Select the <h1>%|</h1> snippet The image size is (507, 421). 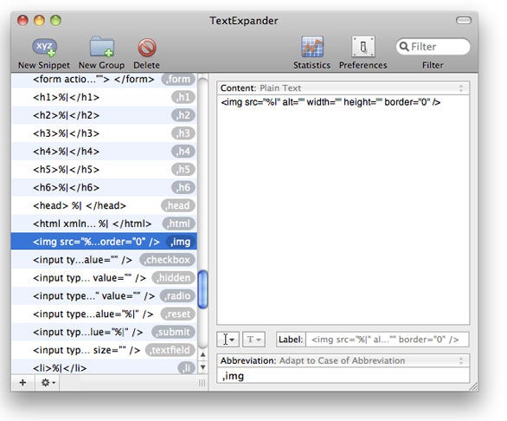(104, 97)
